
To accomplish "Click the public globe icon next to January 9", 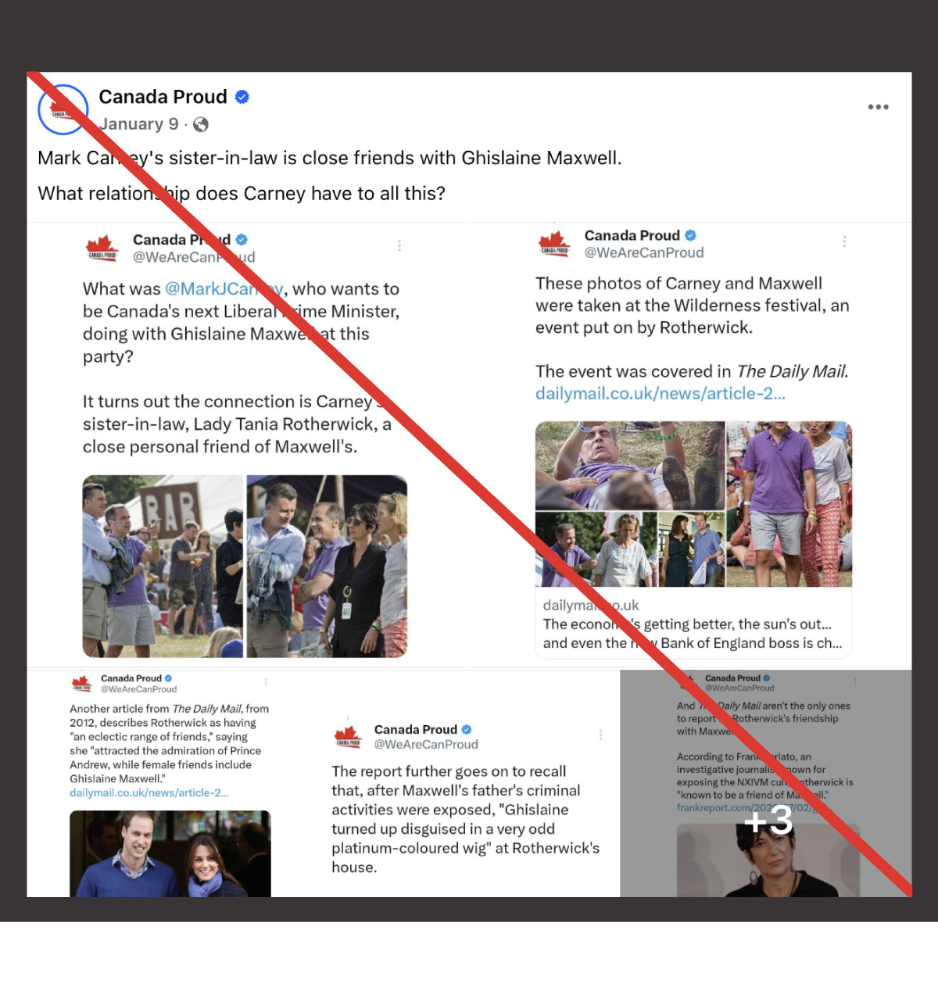I will pyautogui.click(x=201, y=124).
